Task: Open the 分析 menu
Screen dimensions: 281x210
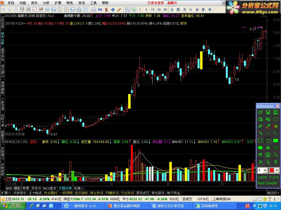Action: tap(46, 3)
